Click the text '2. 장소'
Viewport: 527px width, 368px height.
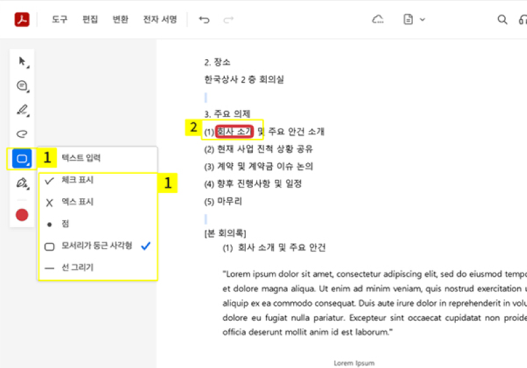217,63
